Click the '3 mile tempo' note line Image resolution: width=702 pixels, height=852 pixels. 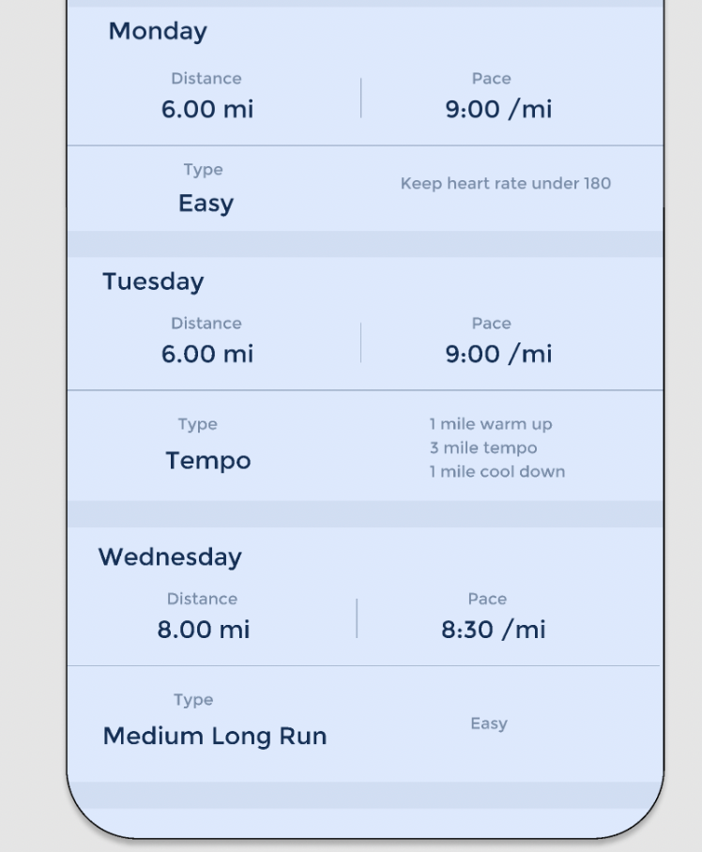[x=483, y=448]
